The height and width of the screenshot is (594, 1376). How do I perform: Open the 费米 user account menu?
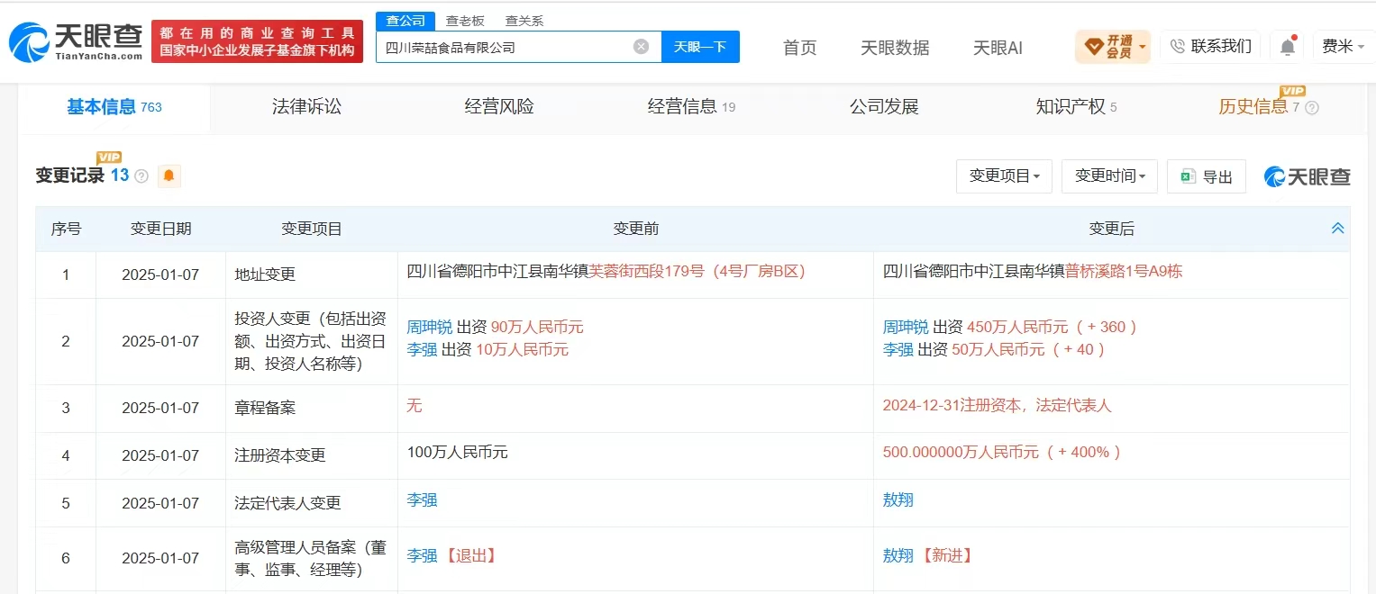1344,46
